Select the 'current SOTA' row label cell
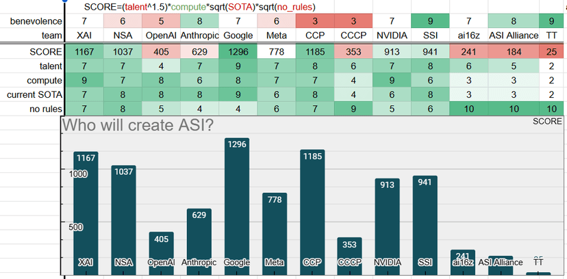Screen dimensions: 567x279 pos(32,94)
